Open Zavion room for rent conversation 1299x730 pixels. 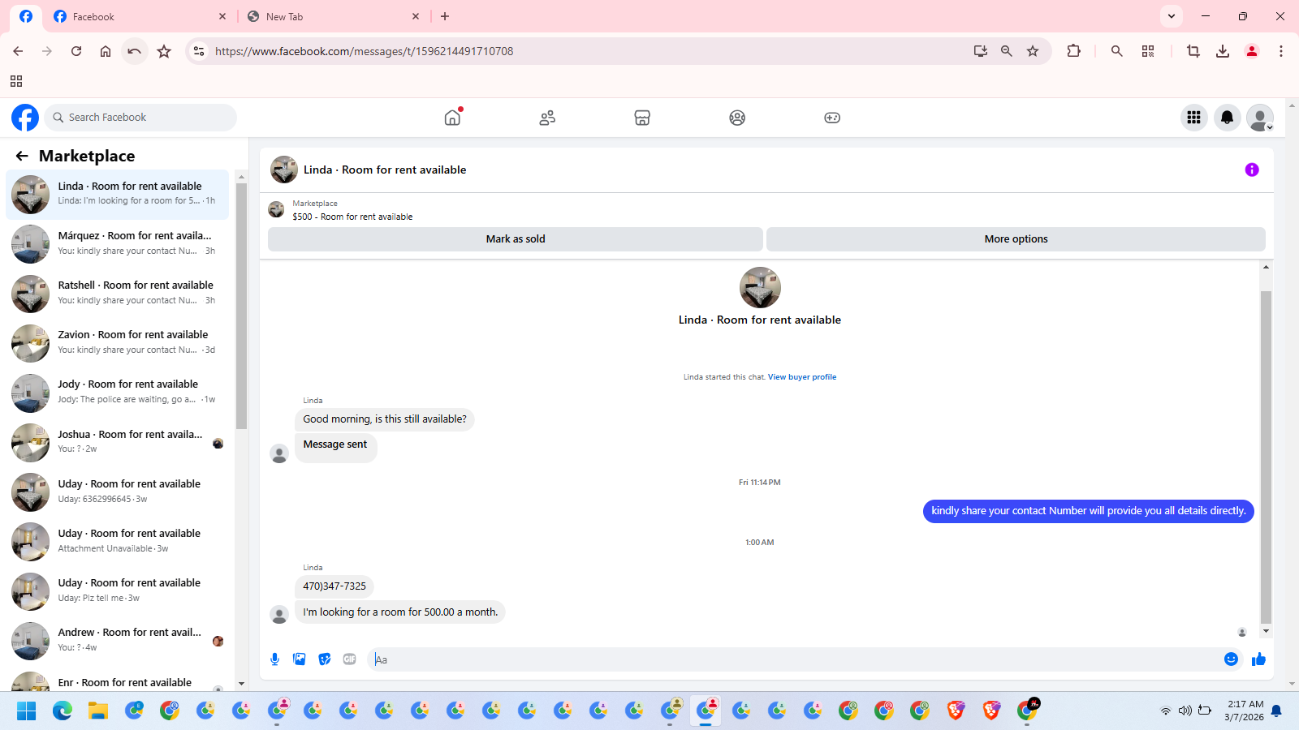[x=118, y=343]
